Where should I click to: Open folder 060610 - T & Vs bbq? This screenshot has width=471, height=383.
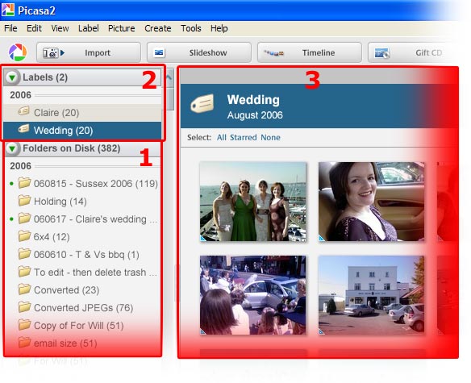click(x=86, y=255)
